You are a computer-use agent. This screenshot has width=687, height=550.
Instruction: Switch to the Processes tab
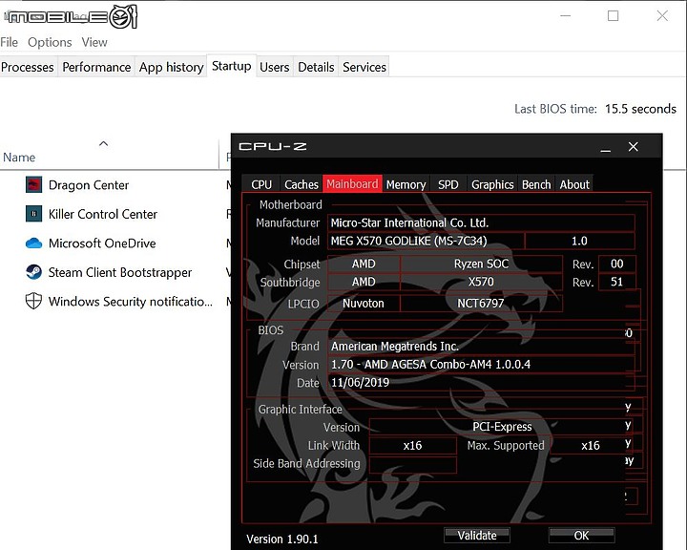pos(27,67)
